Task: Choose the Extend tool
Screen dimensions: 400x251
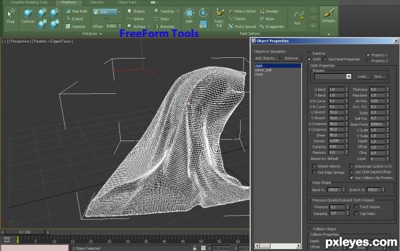Action: (x=75, y=19)
